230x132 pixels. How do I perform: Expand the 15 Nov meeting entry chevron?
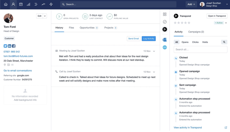point(154,51)
